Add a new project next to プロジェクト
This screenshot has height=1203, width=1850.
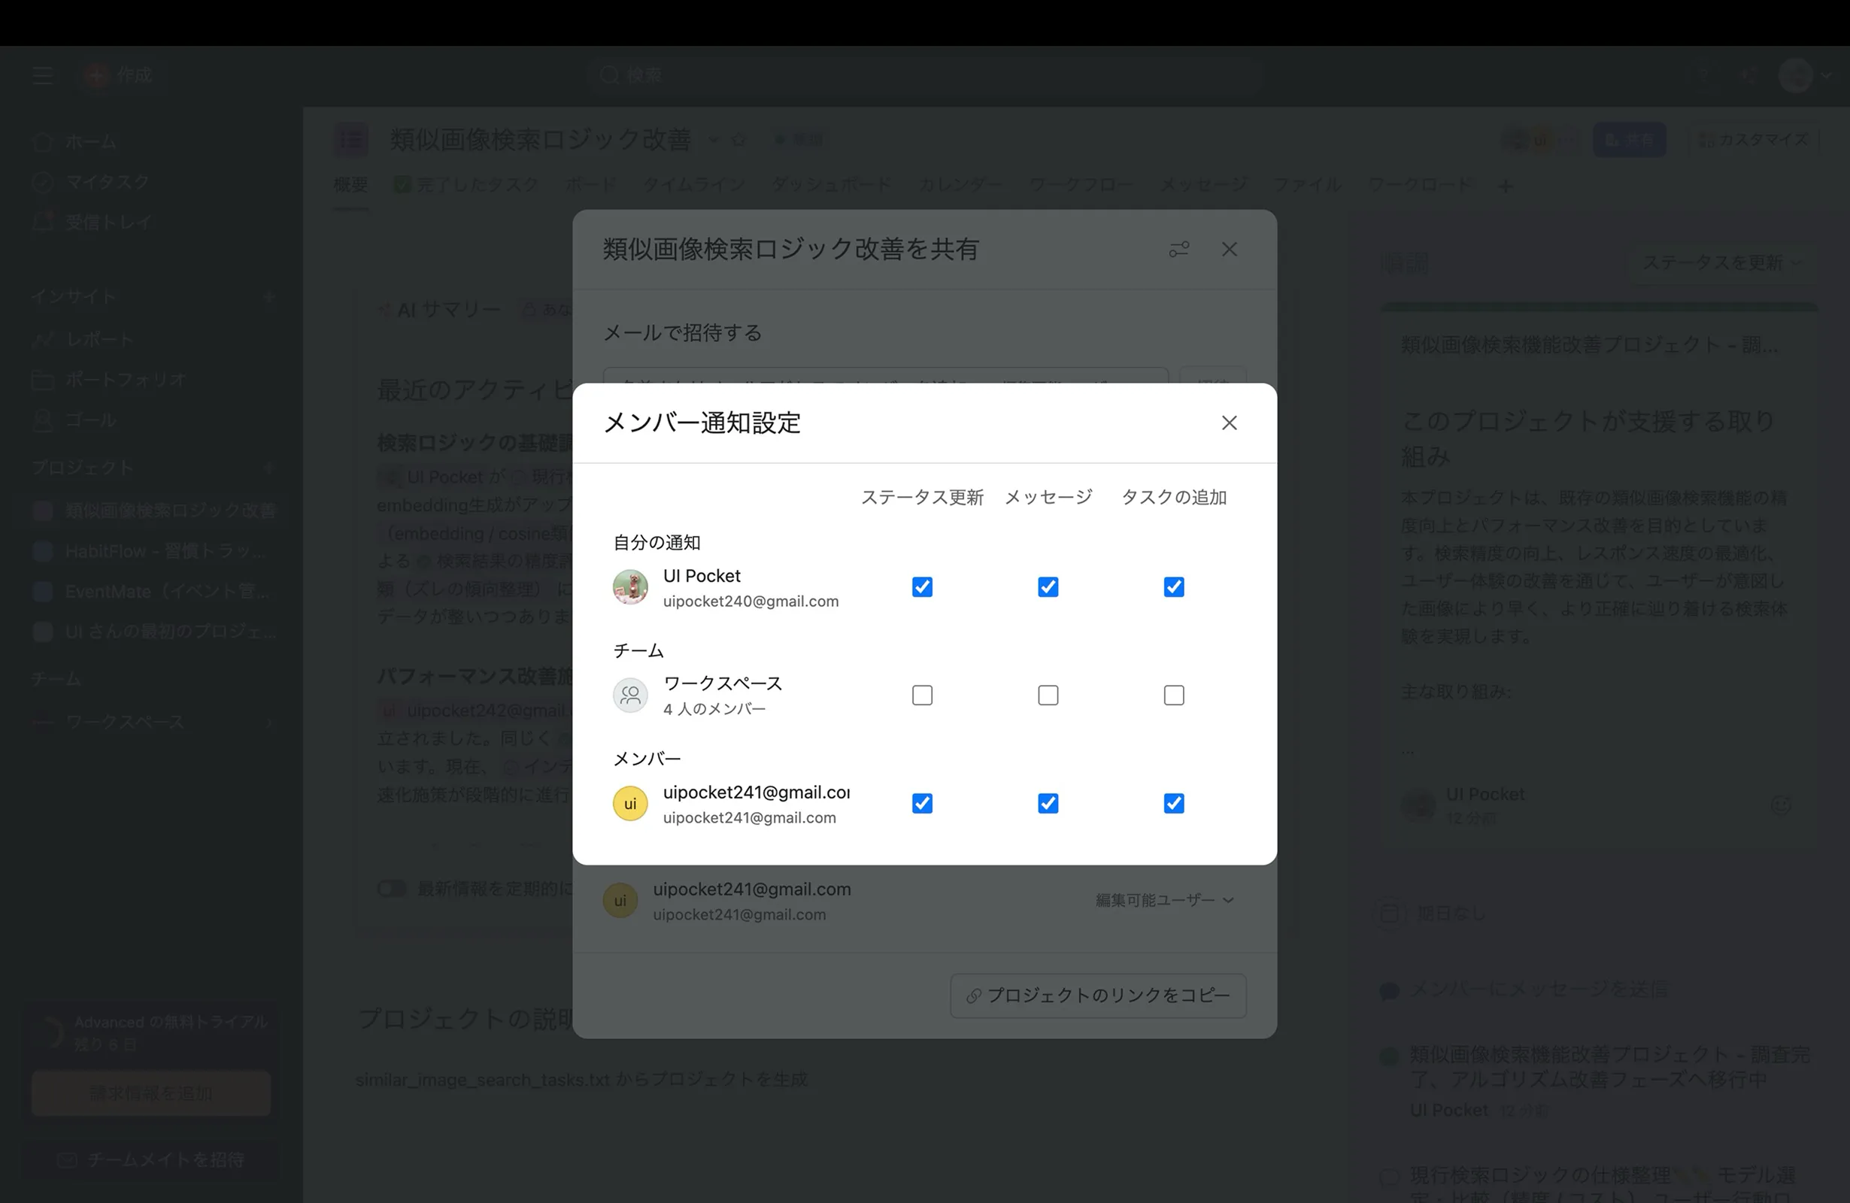268,468
